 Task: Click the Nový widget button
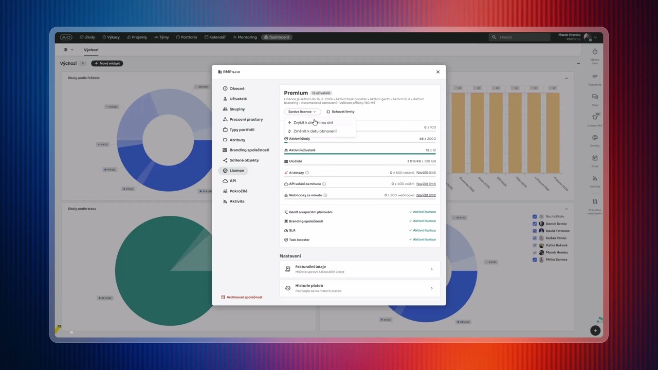[x=107, y=64]
